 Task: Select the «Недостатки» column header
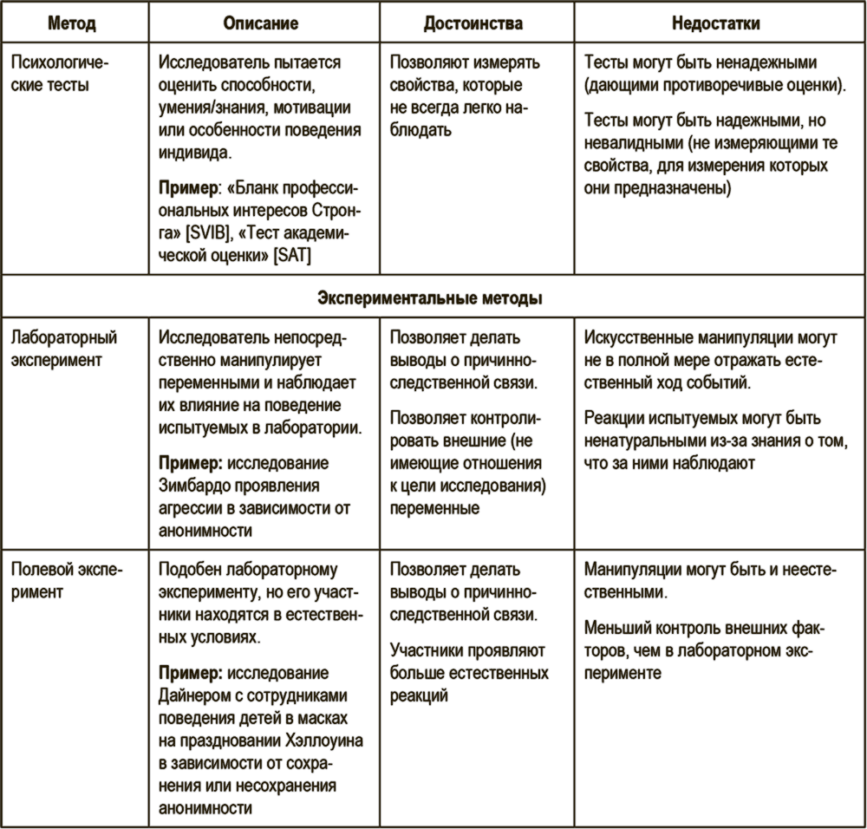(715, 23)
